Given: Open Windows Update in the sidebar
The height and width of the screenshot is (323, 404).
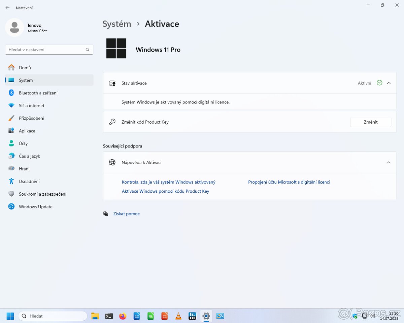Looking at the screenshot, I should tap(35, 206).
